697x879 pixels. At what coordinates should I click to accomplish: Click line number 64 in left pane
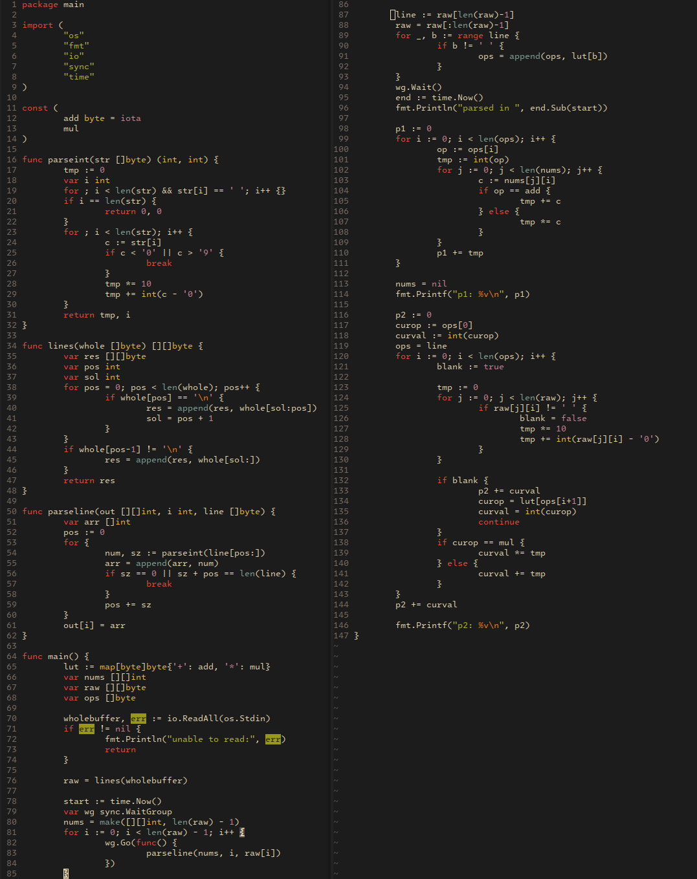click(12, 657)
